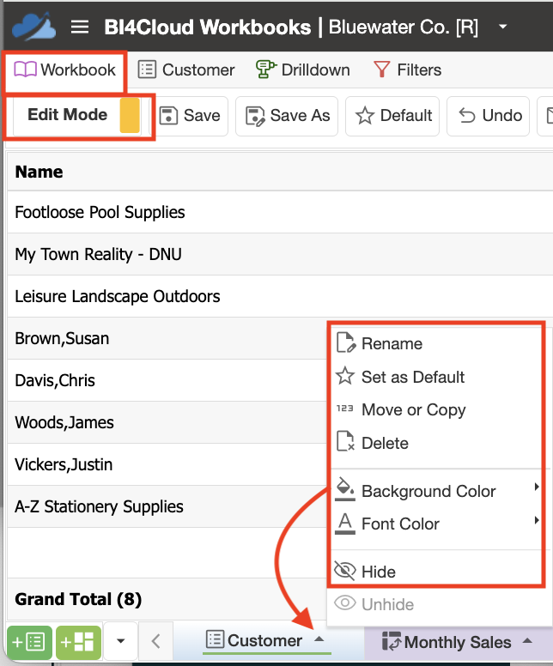Open the Filters tab
Screen dimensions: 553x666
coord(407,70)
